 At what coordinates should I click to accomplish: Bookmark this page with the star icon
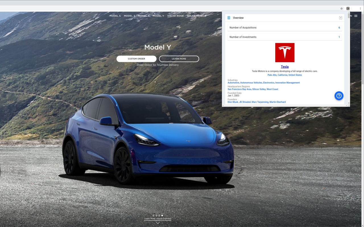coord(342,9)
